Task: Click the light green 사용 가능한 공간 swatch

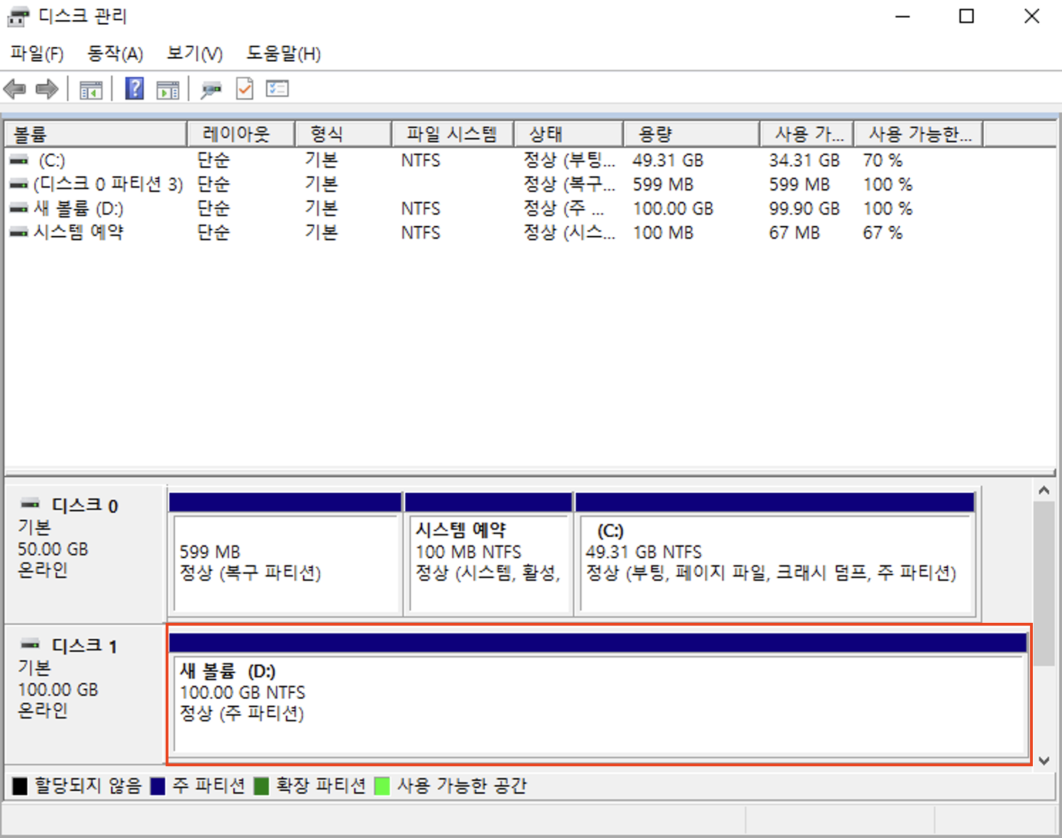Action: pyautogui.click(x=382, y=786)
